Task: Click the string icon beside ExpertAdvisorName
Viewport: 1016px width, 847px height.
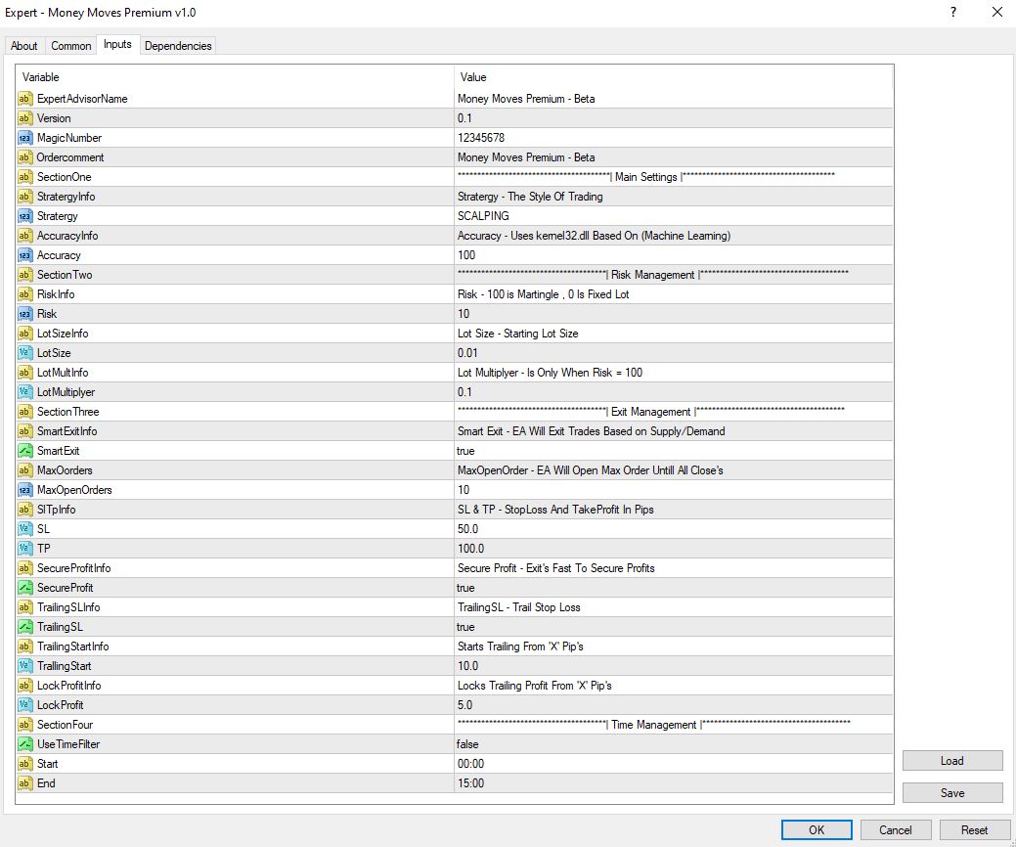Action: 24,99
